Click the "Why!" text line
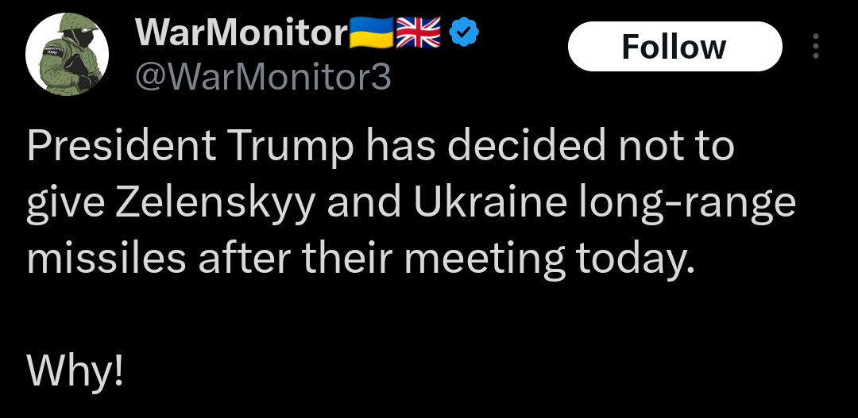 (75, 369)
